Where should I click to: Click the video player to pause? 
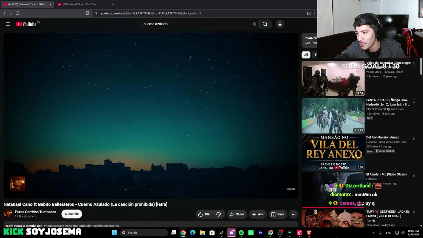point(151,116)
